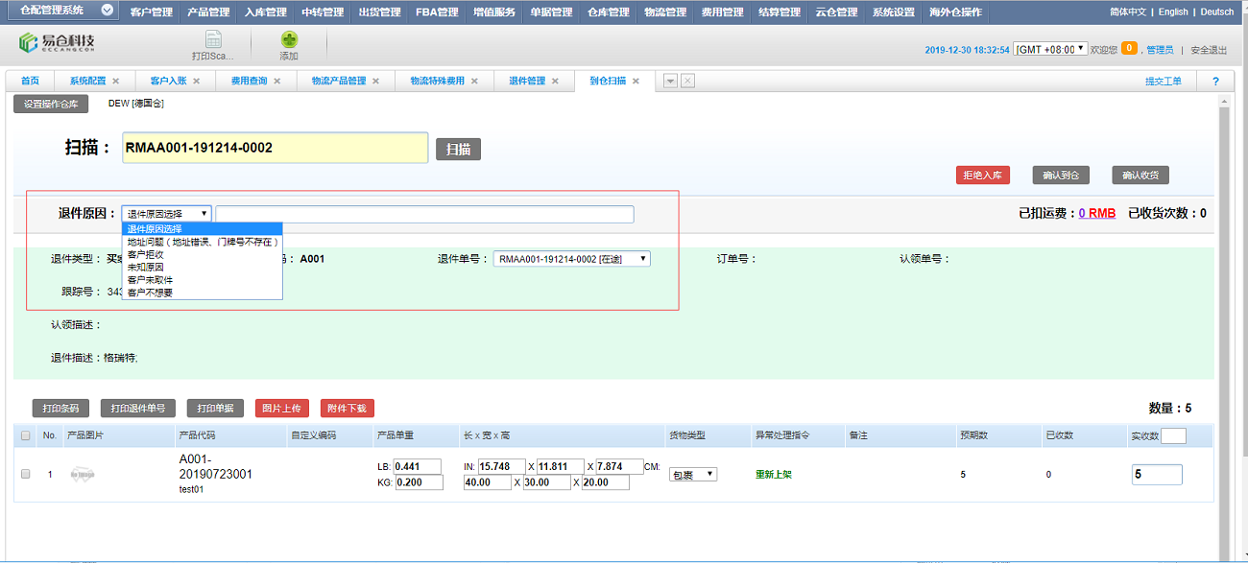Screen dimensions: 1248x563
Task: Click the 易仓科技 logo
Action: 58,44
